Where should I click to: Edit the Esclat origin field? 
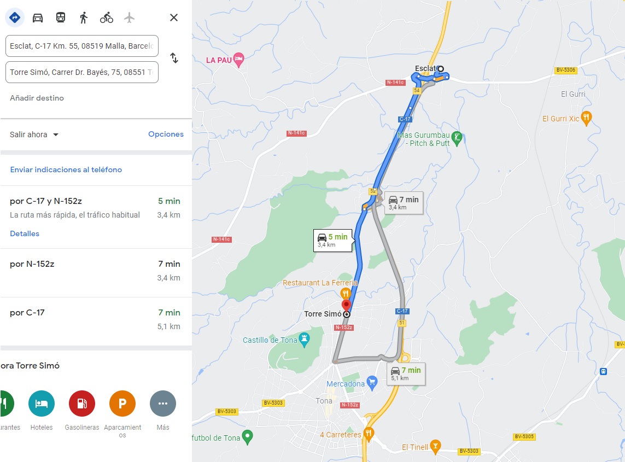click(81, 46)
